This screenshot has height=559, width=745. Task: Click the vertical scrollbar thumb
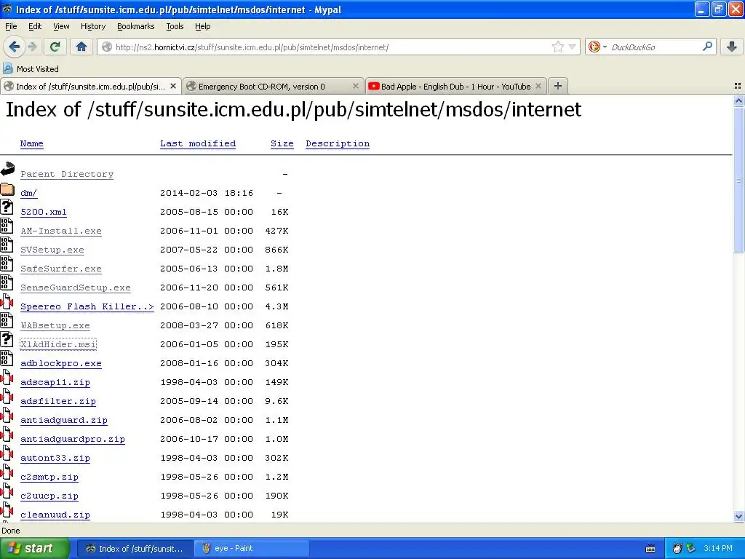point(738,180)
